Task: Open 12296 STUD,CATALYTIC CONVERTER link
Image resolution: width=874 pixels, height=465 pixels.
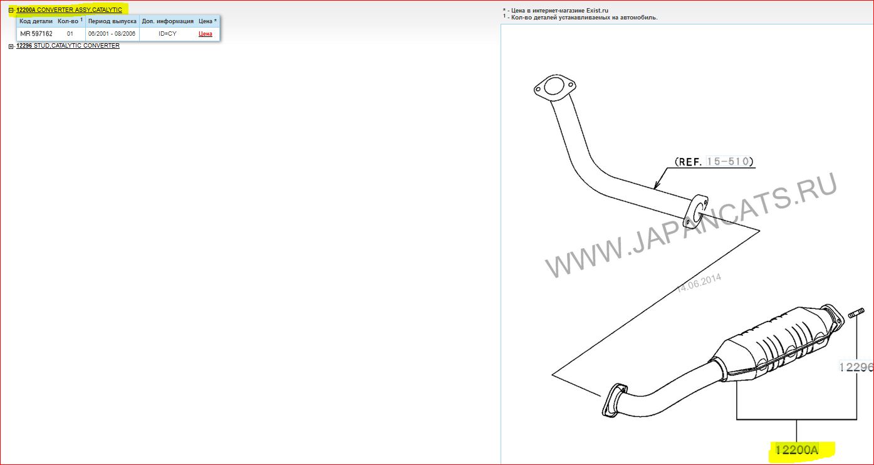Action: coord(68,46)
